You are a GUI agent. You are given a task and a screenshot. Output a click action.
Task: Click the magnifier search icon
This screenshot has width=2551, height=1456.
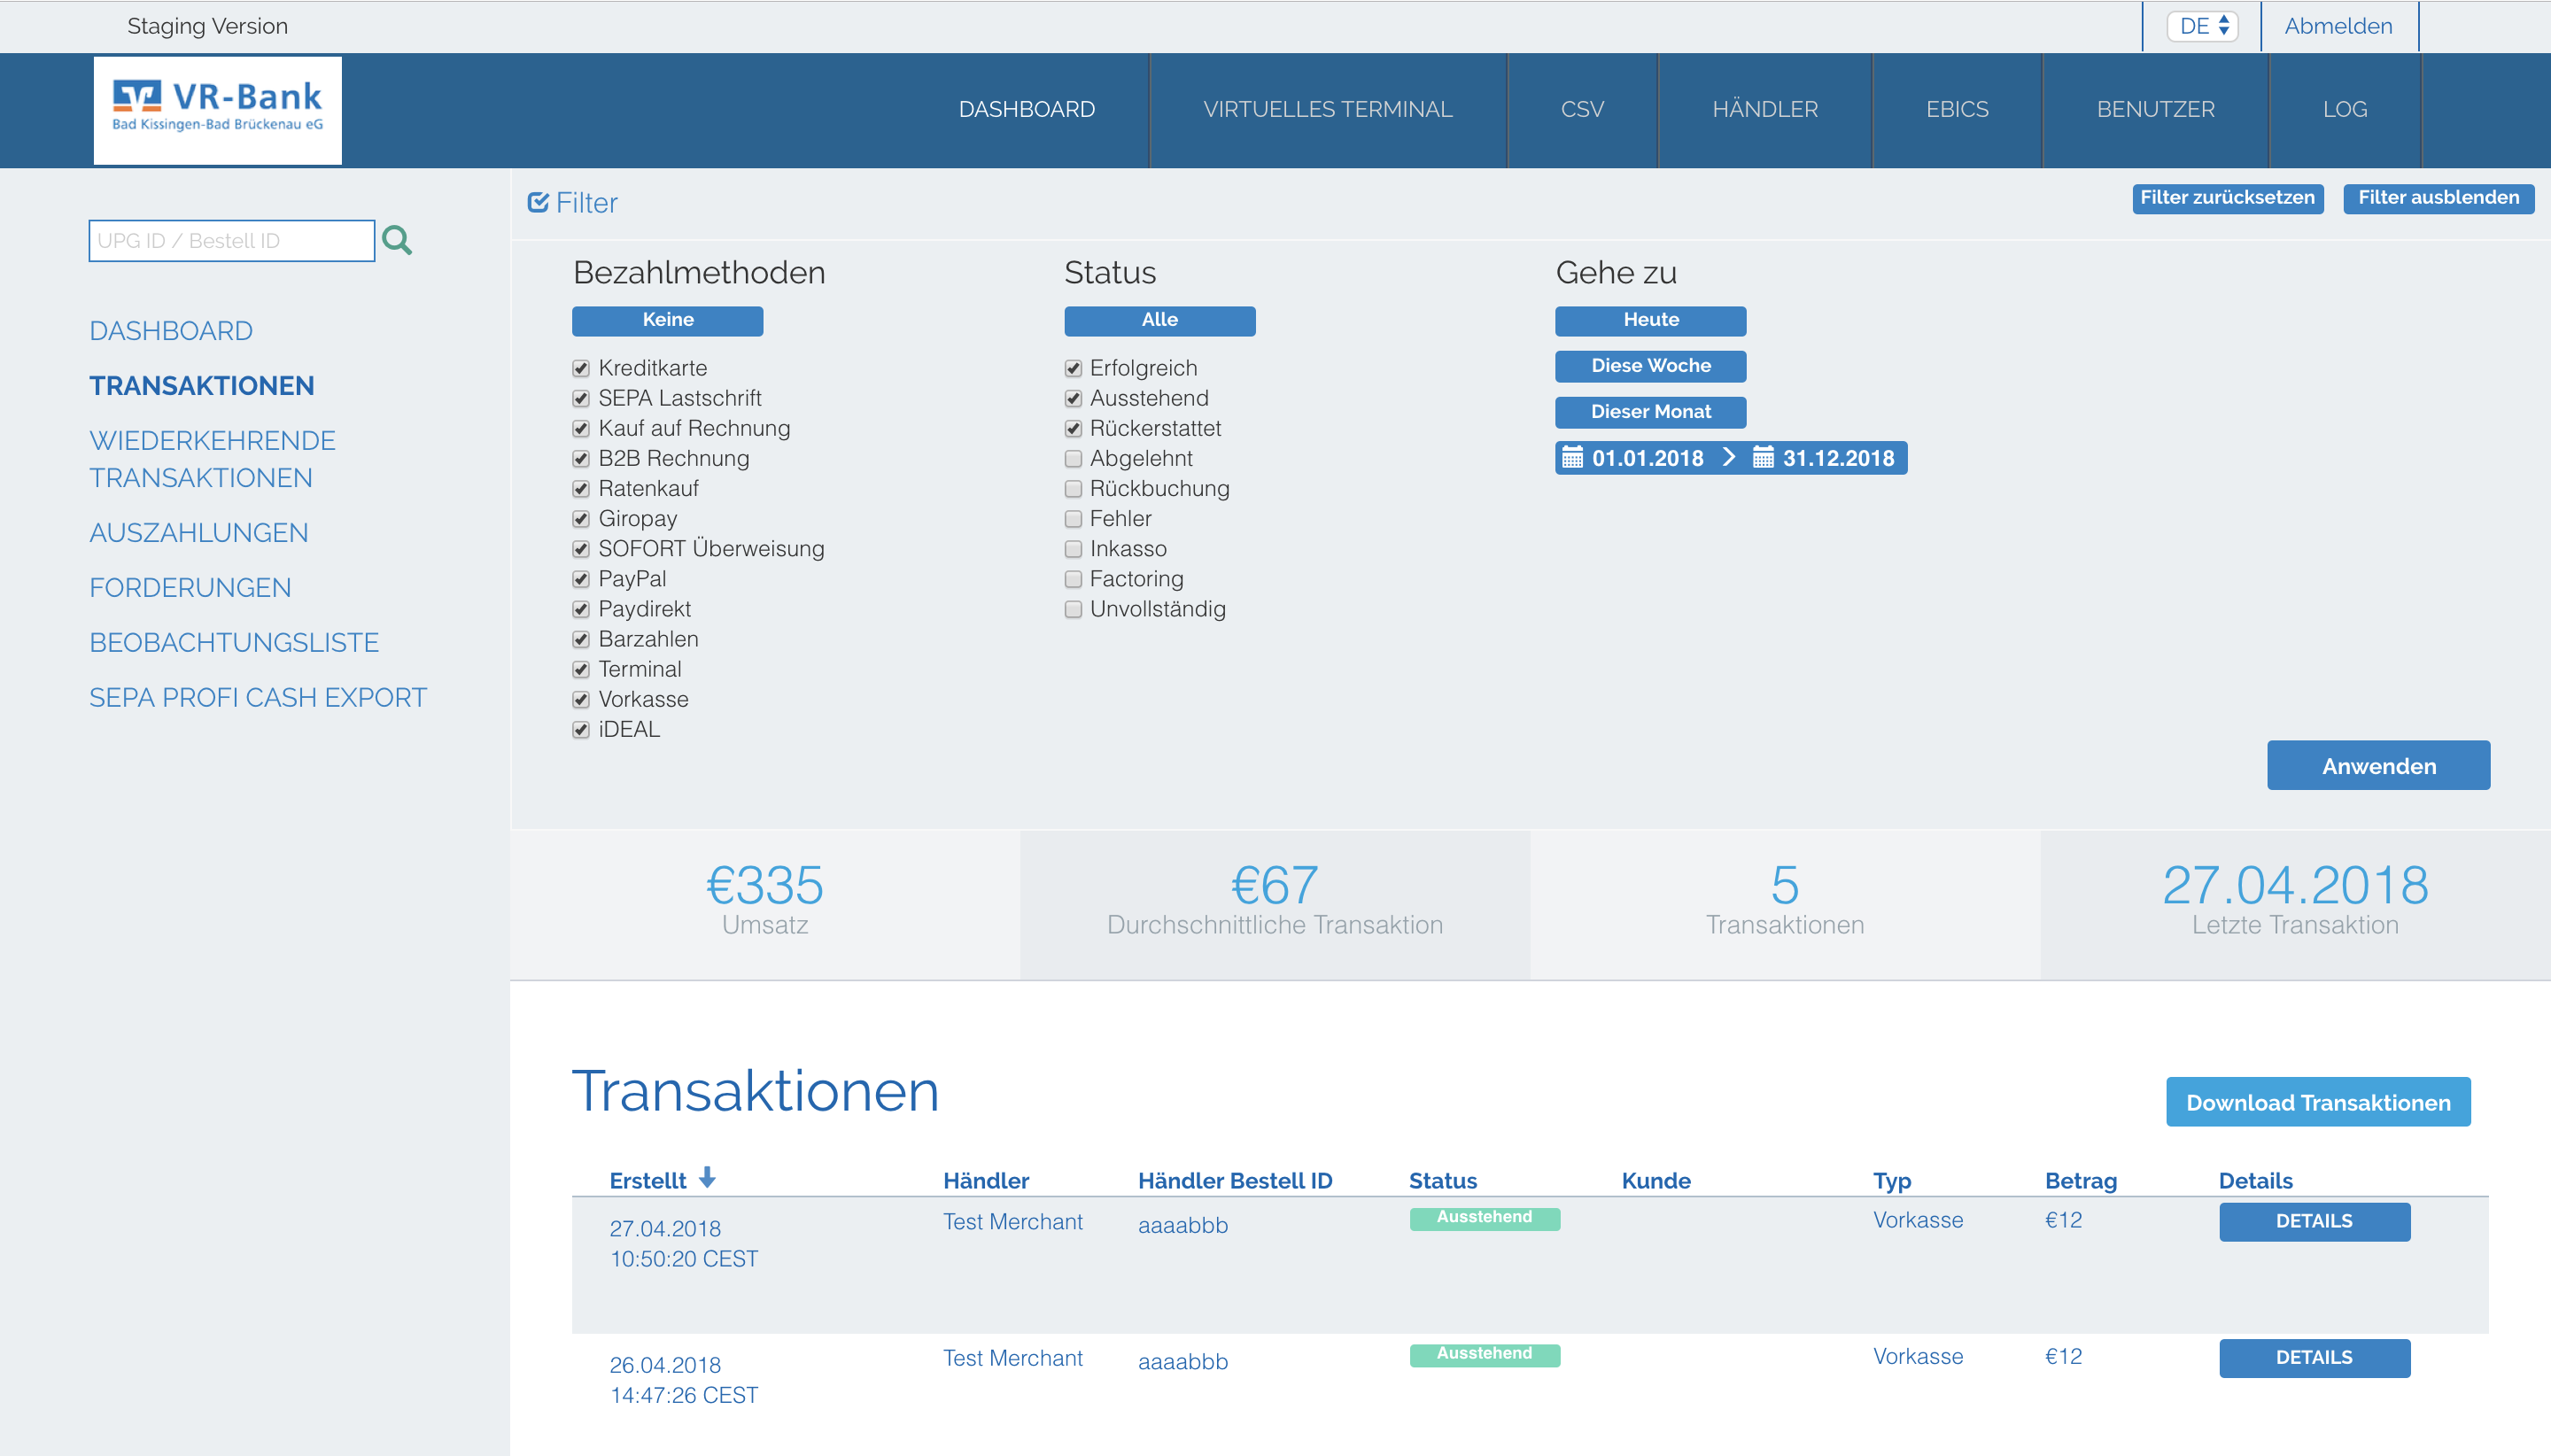(397, 240)
